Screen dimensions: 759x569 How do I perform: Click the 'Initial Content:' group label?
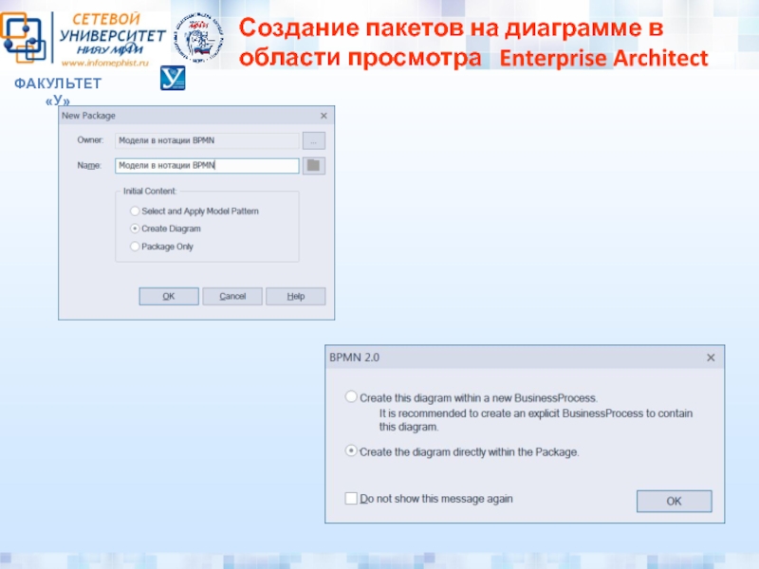pyautogui.click(x=150, y=192)
